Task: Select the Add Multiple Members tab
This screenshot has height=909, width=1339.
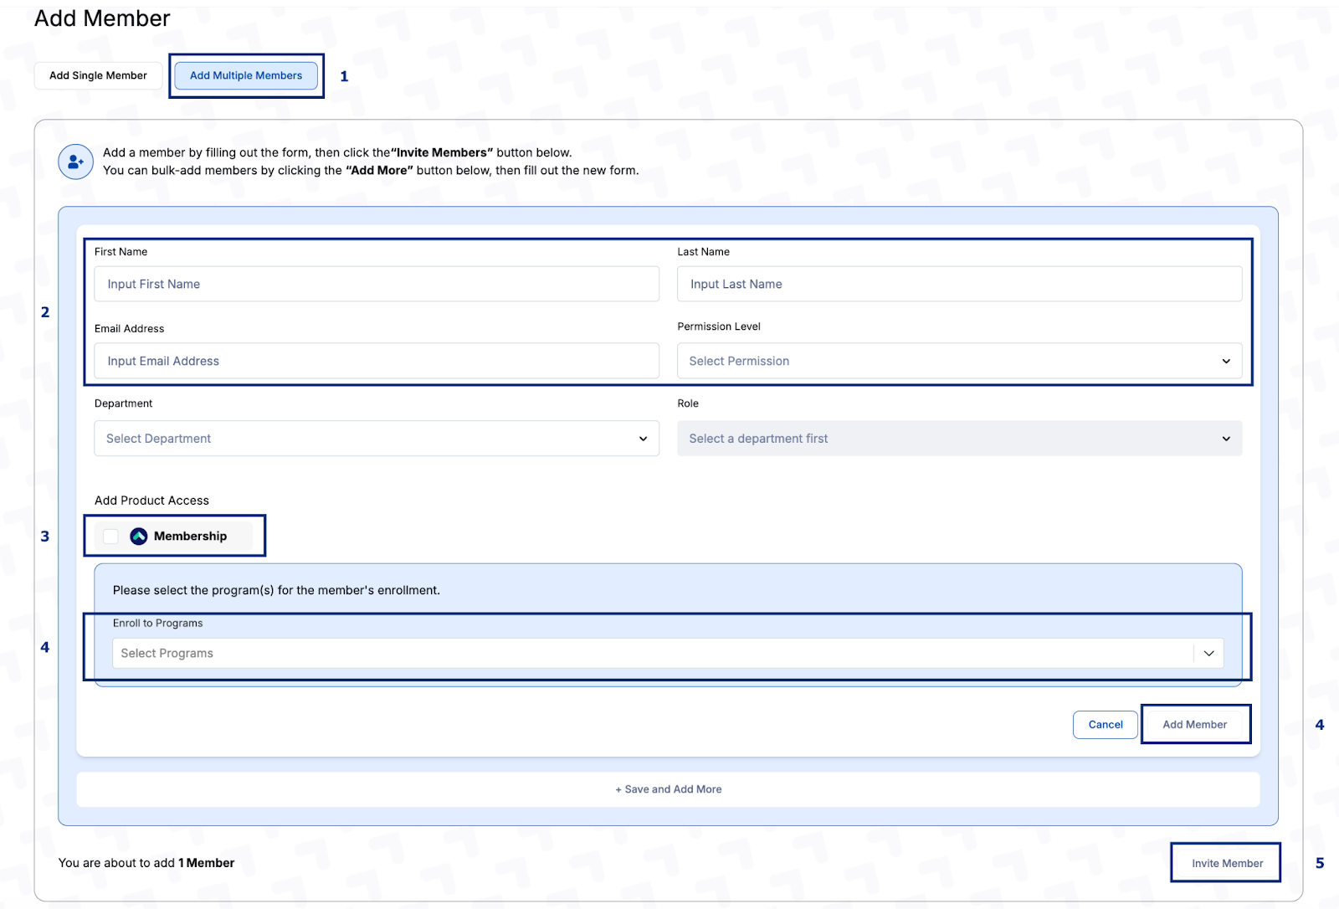Action: coord(246,75)
